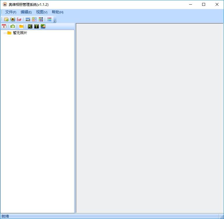The image size is (224, 219).
Task: Group photos by camera
Action: pos(13,26)
